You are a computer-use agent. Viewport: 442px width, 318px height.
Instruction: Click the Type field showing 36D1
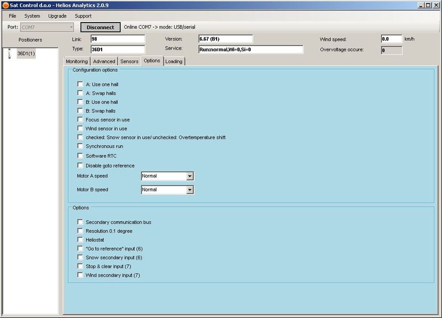[118, 49]
